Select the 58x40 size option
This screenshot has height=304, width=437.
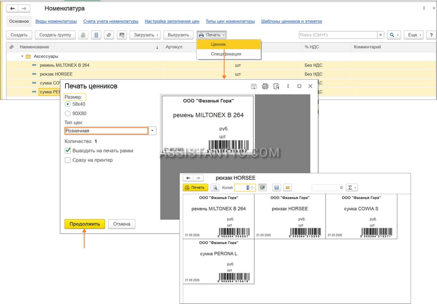tap(67, 104)
